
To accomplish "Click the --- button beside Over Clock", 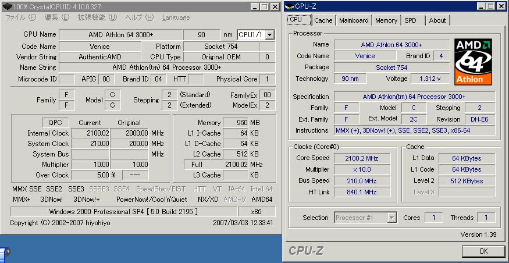I will [135, 175].
